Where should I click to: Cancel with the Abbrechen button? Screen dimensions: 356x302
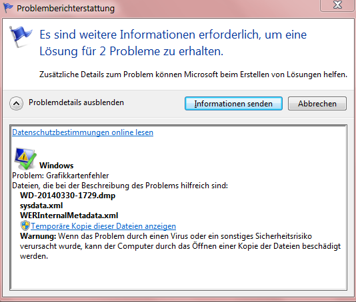[x=317, y=104]
